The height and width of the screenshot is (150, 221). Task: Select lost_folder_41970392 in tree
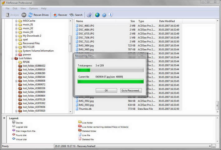(x=34, y=103)
